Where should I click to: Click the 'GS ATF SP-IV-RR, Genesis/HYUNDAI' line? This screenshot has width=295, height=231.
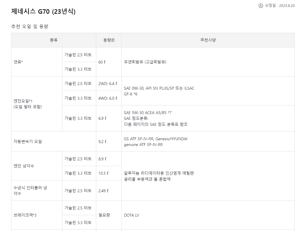coord(156,139)
